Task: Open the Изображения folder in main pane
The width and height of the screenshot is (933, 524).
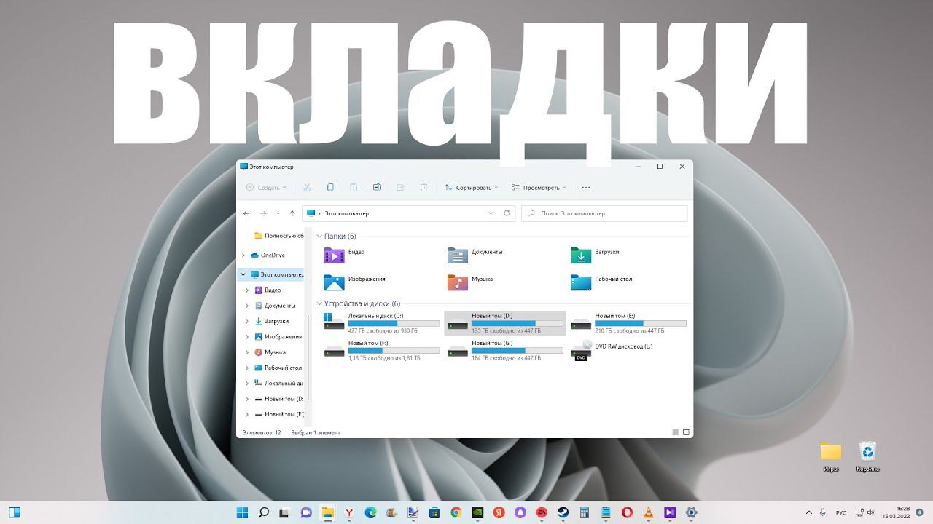Action: pyautogui.click(x=355, y=282)
